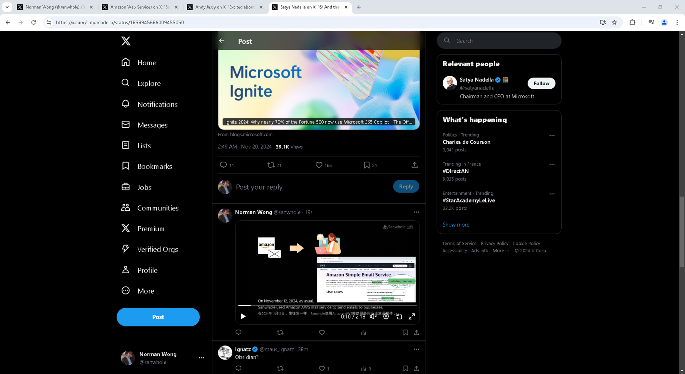Screen dimensions: 685x374
Task: Open options for Charles de Courson trend
Action: click(552, 135)
